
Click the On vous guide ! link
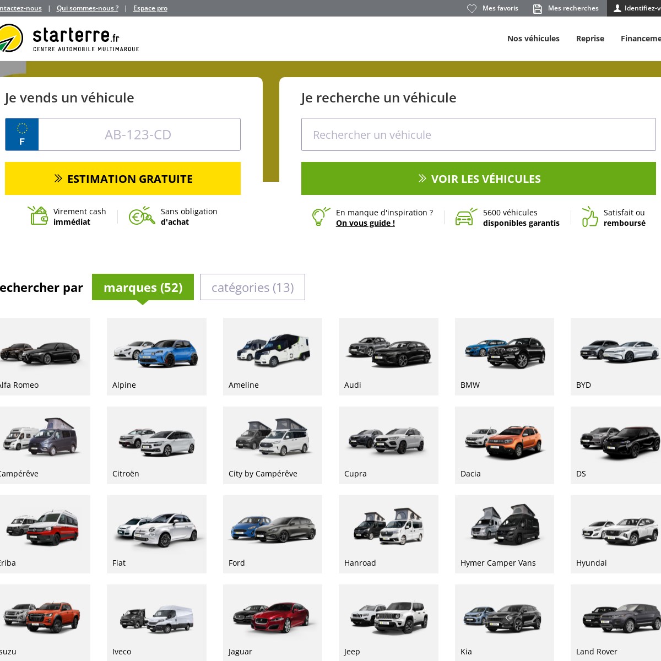coord(365,223)
